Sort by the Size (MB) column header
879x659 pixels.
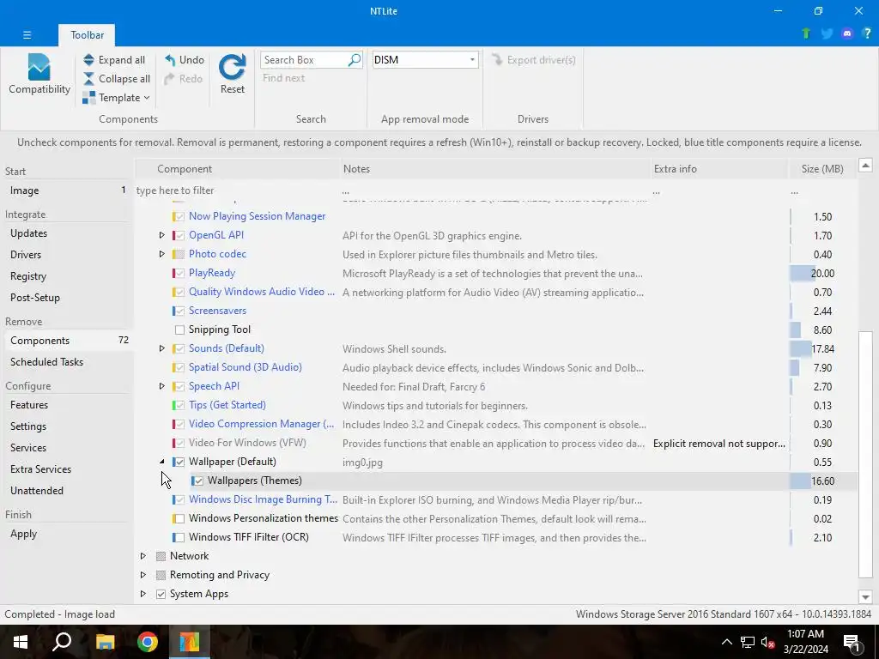[x=821, y=169]
